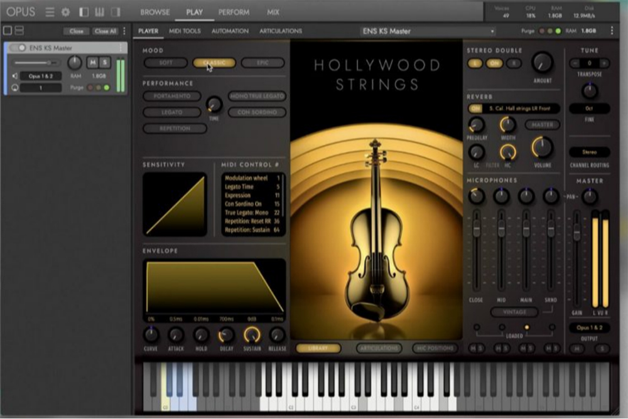Open the OPUS hamburger main menu
Viewport: 628px width, 419px height.
(50, 12)
